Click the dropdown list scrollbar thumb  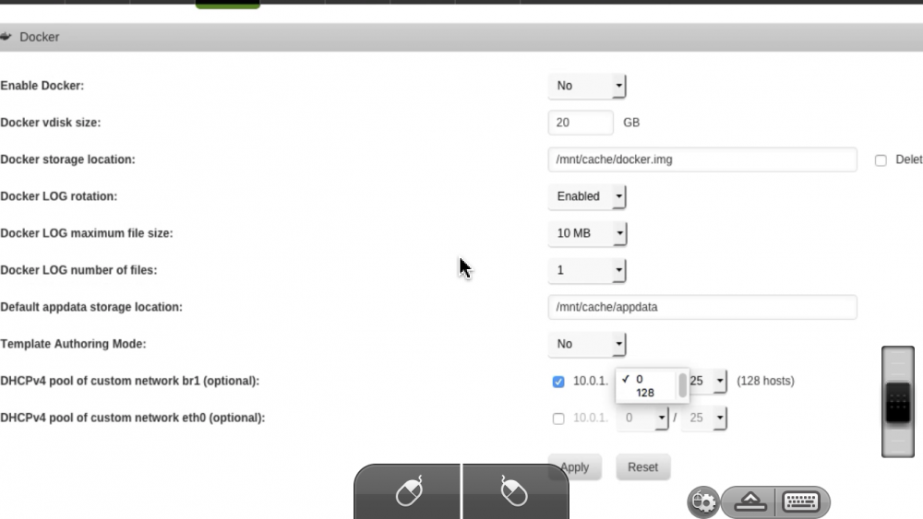[682, 385]
